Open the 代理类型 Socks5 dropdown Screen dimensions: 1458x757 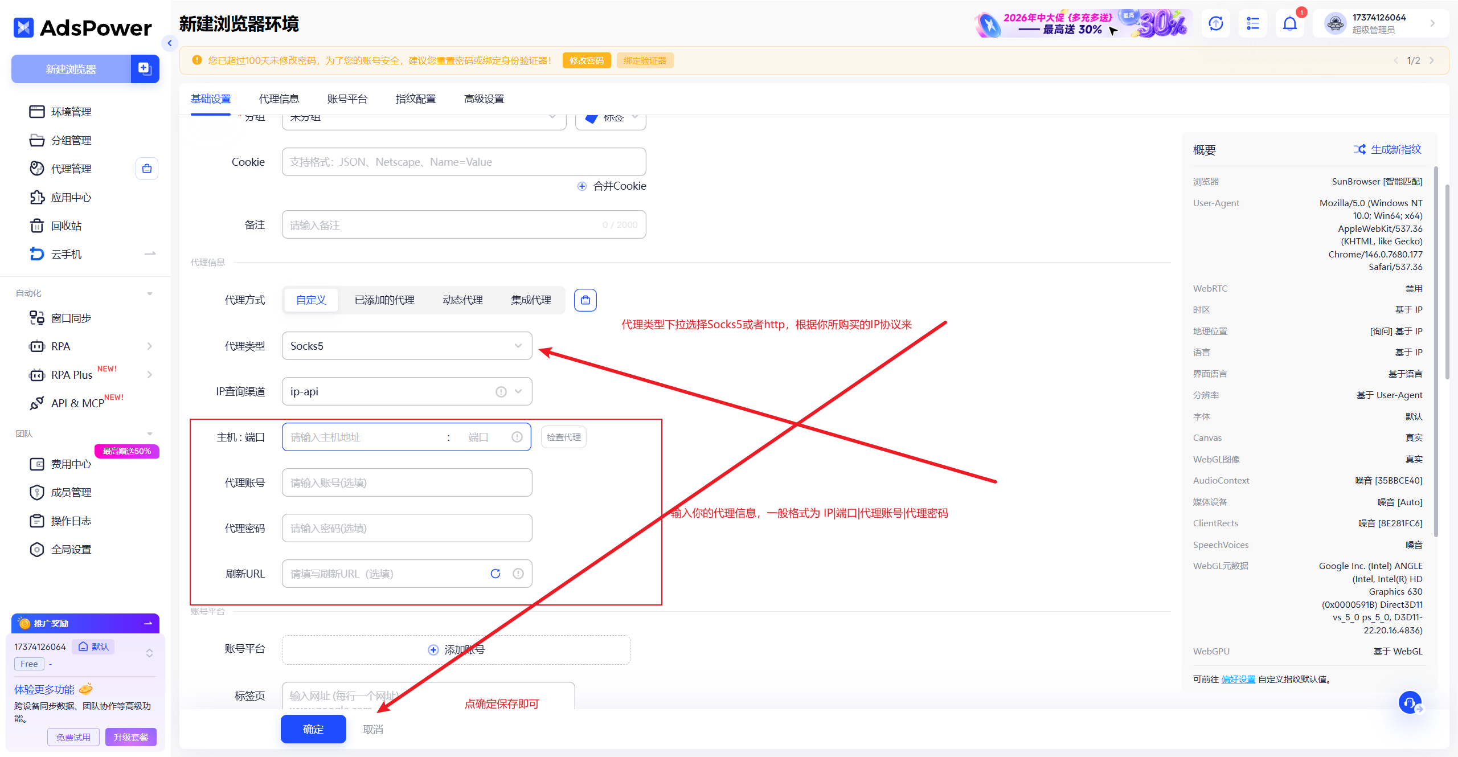[x=407, y=346]
